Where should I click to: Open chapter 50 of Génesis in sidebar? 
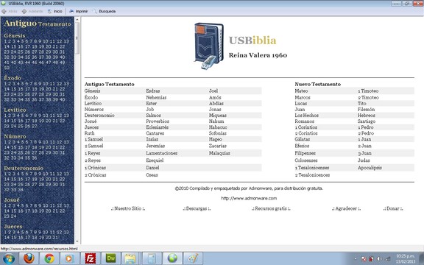pos(7,68)
